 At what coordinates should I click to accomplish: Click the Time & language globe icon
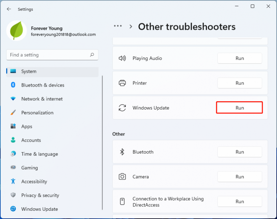tap(13, 154)
